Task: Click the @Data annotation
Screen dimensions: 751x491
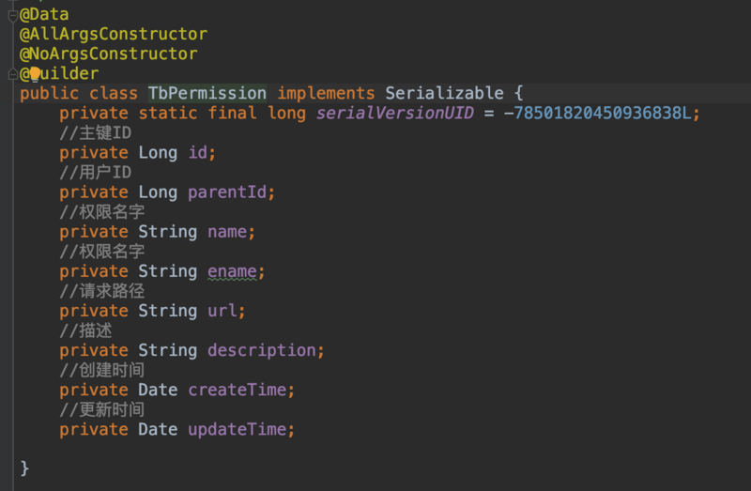Action: [x=44, y=14]
